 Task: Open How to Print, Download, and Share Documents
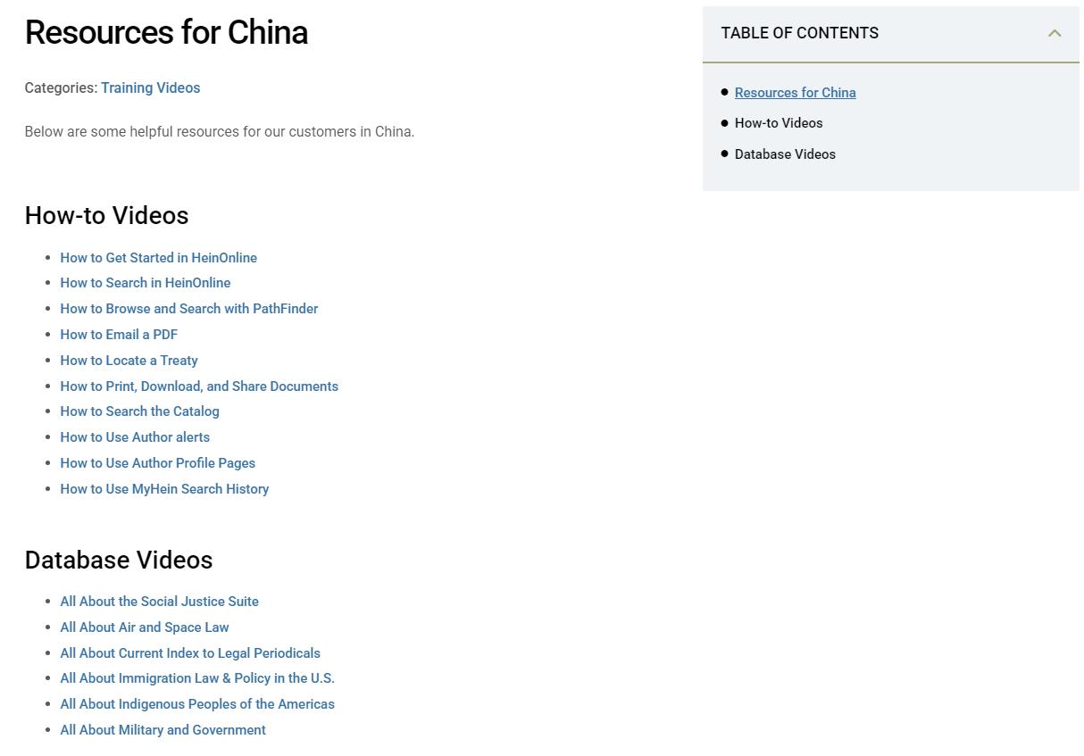point(199,386)
